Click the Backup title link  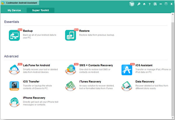coord(28,31)
